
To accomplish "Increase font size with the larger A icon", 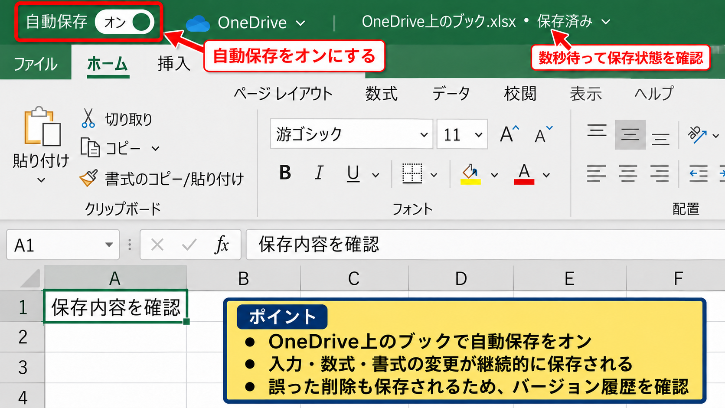I will click(509, 134).
